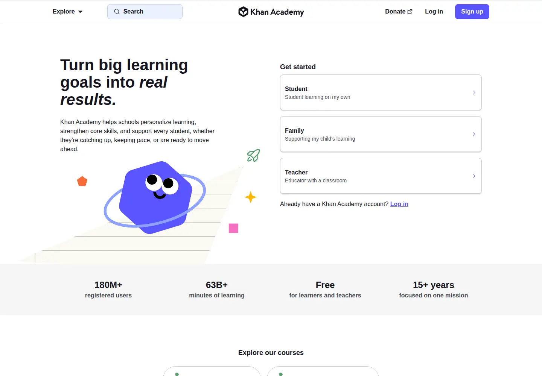Open the Search input field
This screenshot has width=542, height=376.
click(x=145, y=12)
